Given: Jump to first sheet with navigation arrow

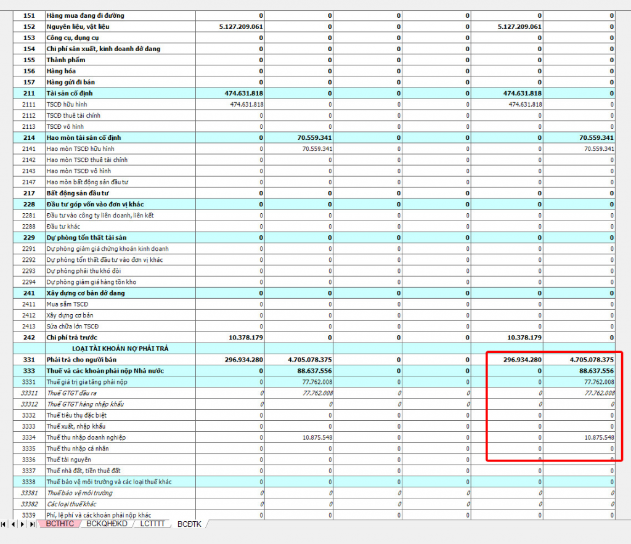Looking at the screenshot, I should coord(4,524).
